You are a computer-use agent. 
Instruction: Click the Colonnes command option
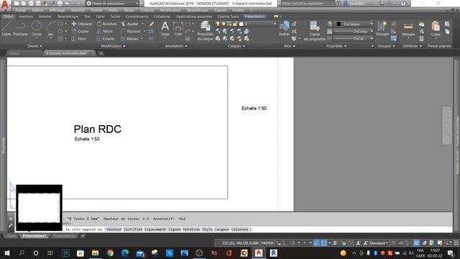(239, 230)
